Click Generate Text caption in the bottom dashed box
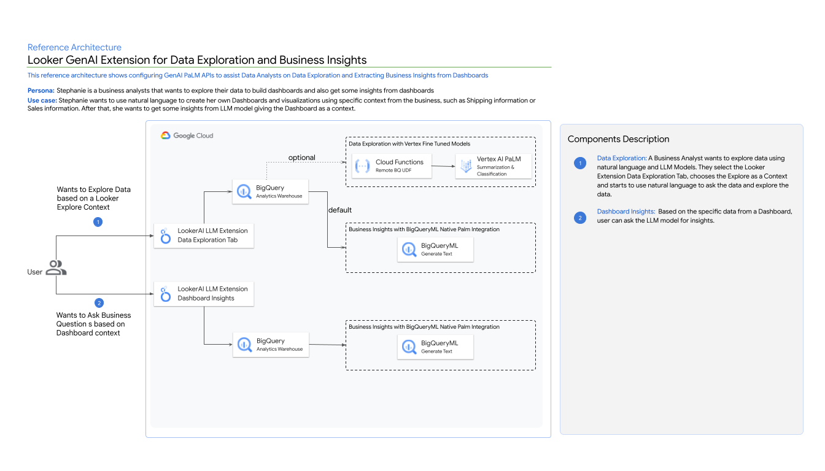825x471 pixels. [x=436, y=351]
